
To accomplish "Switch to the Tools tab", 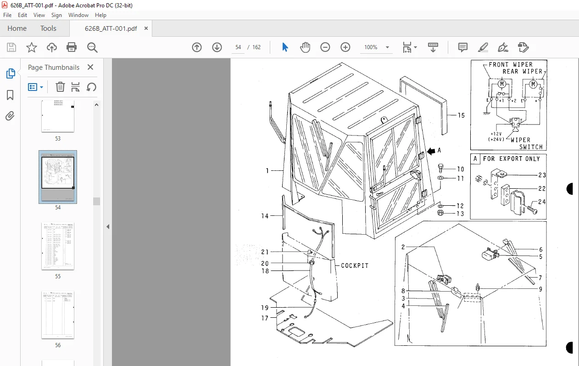I will point(48,28).
